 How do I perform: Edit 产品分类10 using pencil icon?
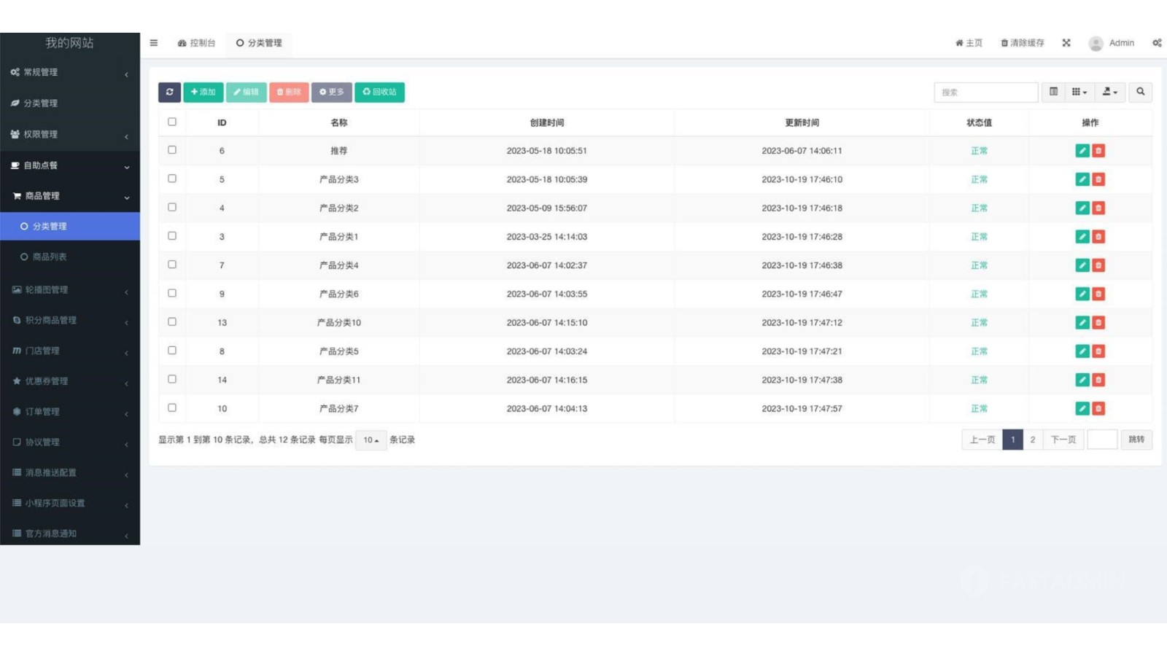[1082, 322]
